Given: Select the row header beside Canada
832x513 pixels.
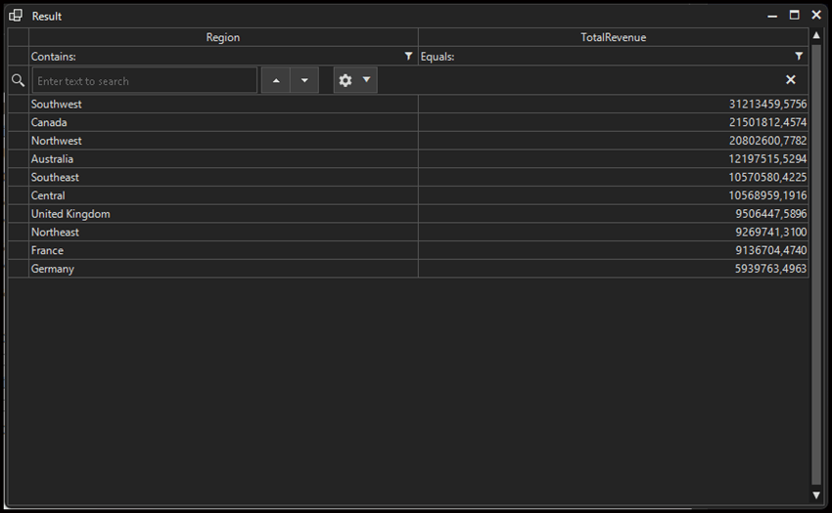Looking at the screenshot, I should coord(18,122).
